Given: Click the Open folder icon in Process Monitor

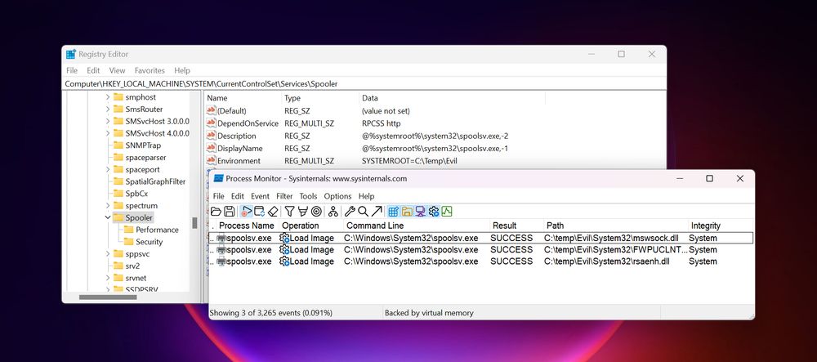Looking at the screenshot, I should click(215, 212).
